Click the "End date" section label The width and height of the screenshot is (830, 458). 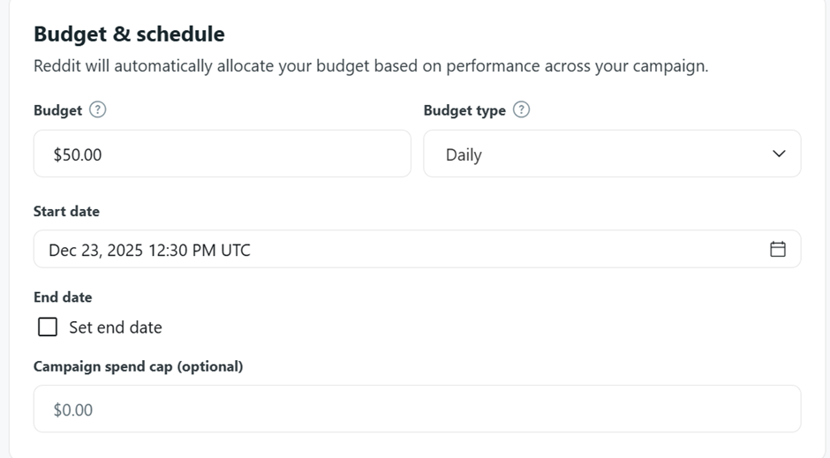(63, 297)
